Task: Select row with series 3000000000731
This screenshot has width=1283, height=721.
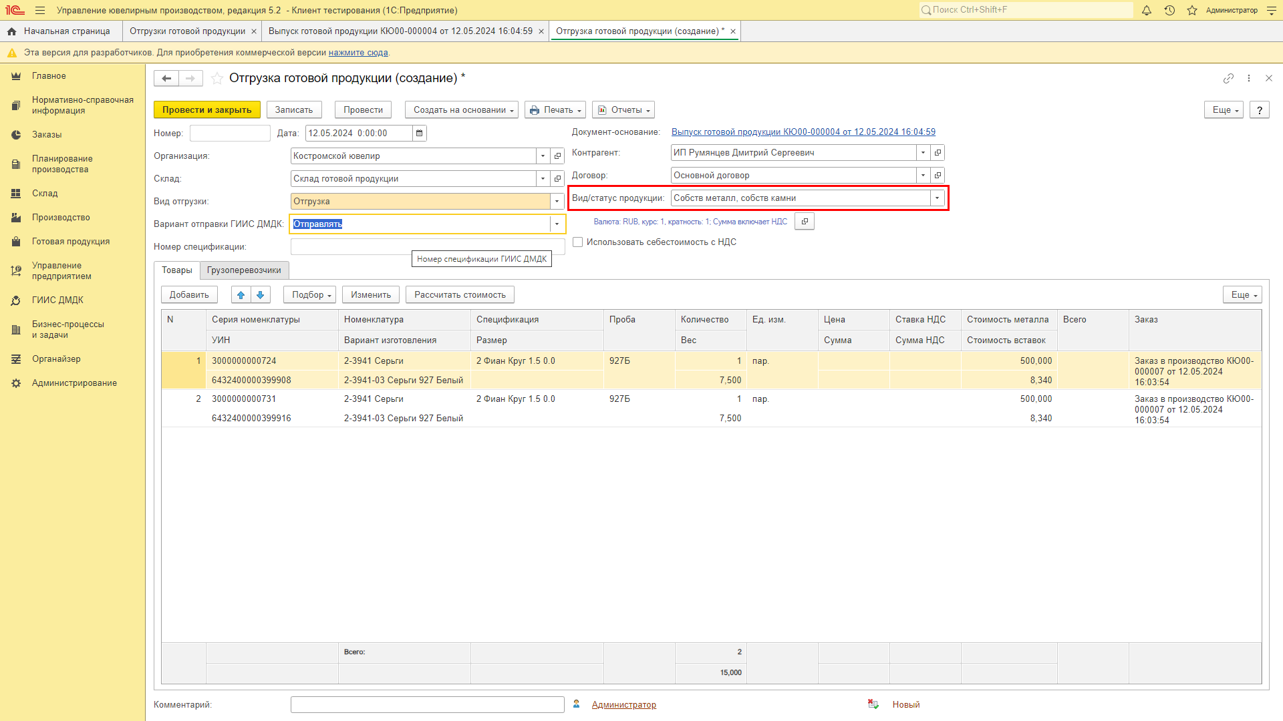Action: (x=711, y=409)
